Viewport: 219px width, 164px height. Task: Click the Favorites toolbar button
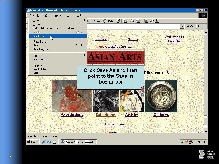coord(93,21)
